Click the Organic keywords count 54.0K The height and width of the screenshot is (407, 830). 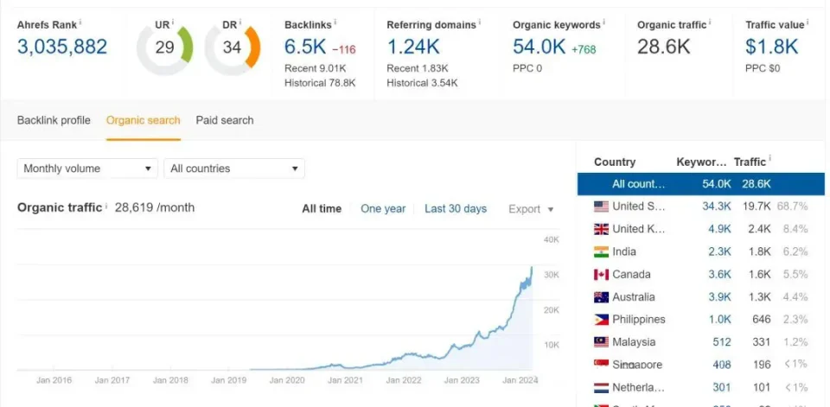point(539,47)
